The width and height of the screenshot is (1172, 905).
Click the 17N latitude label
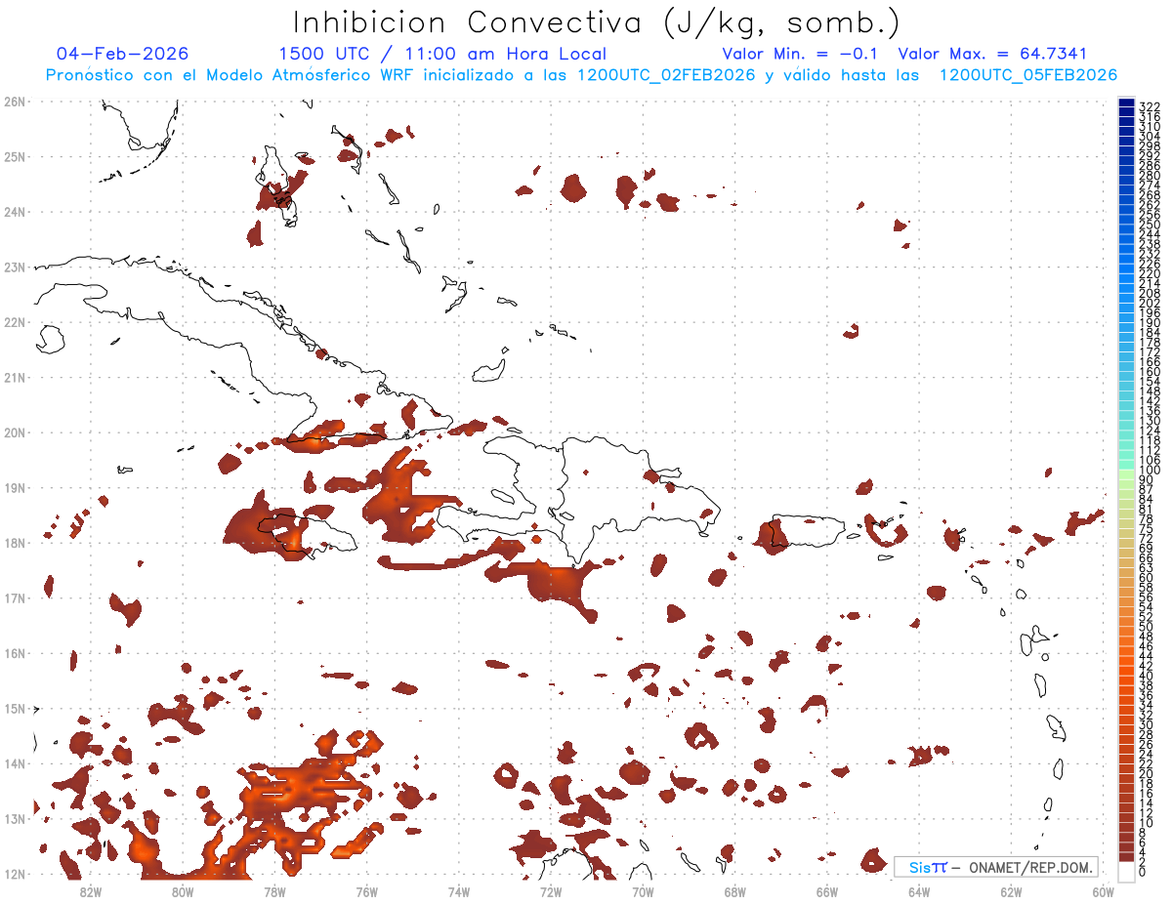(x=14, y=597)
